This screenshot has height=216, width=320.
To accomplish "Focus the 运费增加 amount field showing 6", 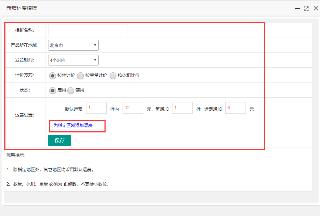I will [x=235, y=108].
